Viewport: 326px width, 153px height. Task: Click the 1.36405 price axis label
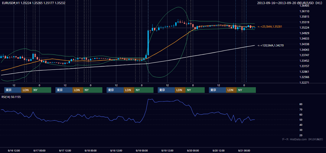pyautogui.click(x=305, y=6)
